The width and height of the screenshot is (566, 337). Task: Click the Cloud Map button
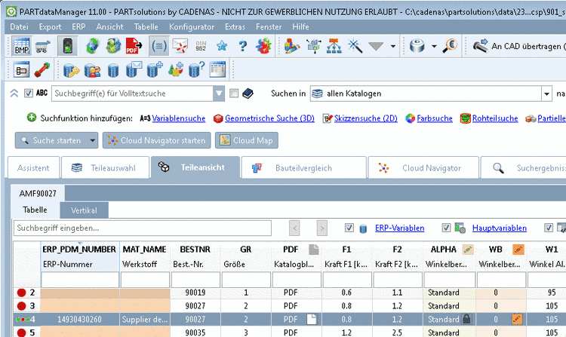[x=247, y=140]
